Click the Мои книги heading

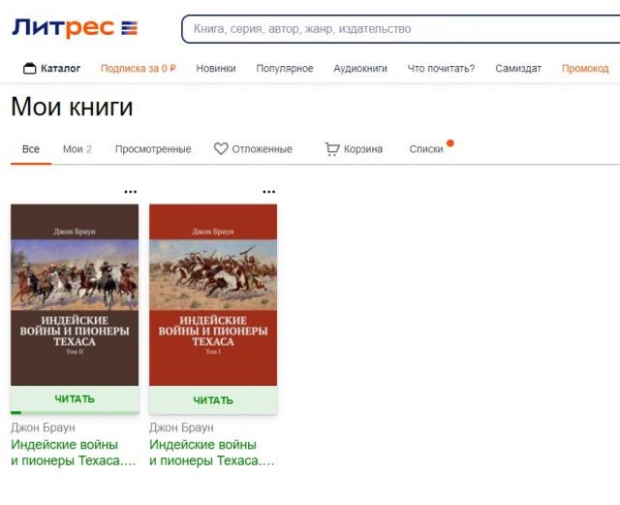72,107
